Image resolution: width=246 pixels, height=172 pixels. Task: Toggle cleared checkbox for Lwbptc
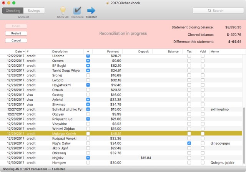(x=88, y=80)
